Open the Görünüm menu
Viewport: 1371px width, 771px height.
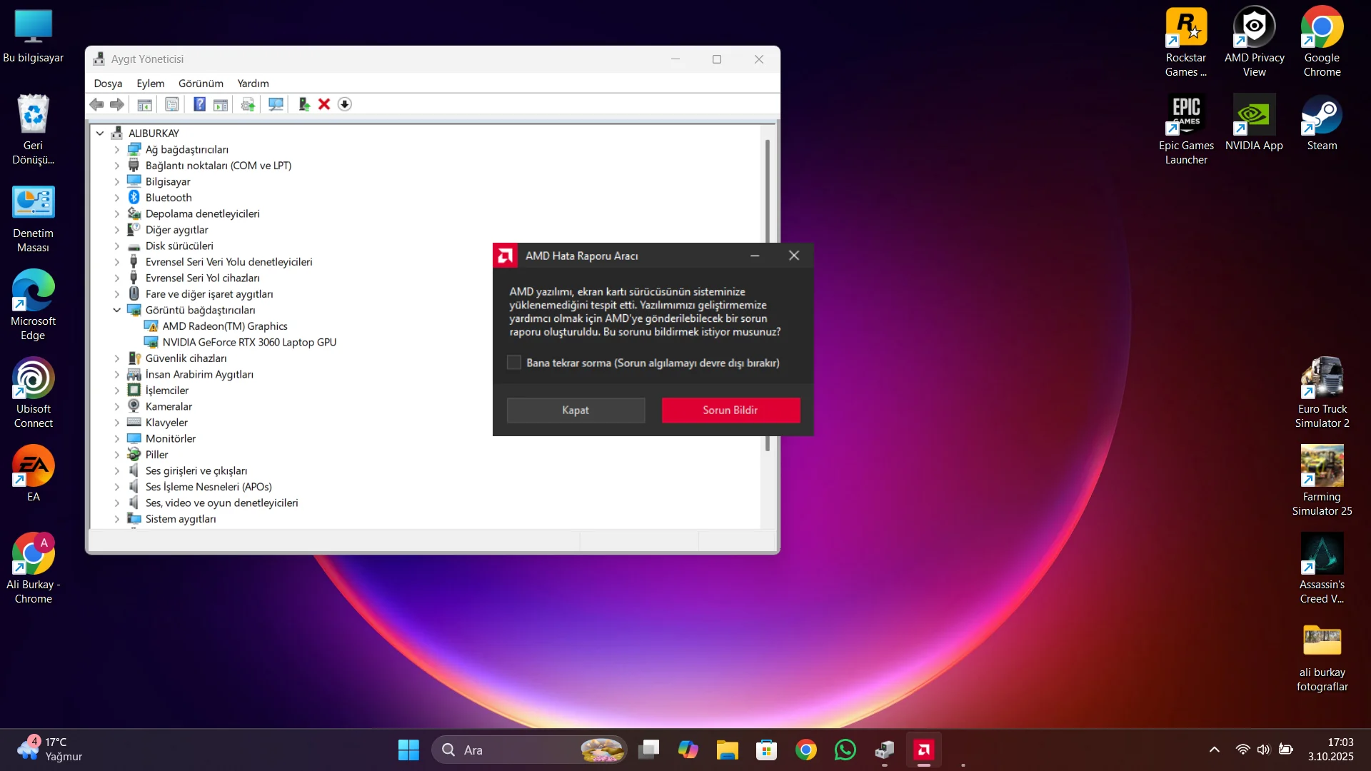(201, 84)
